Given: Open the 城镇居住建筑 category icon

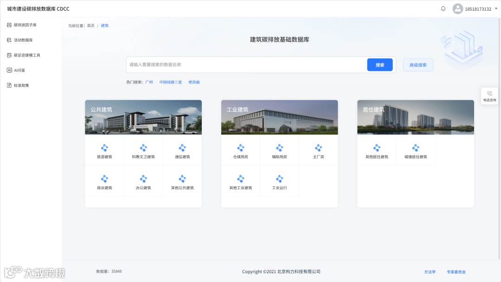Looking at the screenshot, I should (416, 148).
